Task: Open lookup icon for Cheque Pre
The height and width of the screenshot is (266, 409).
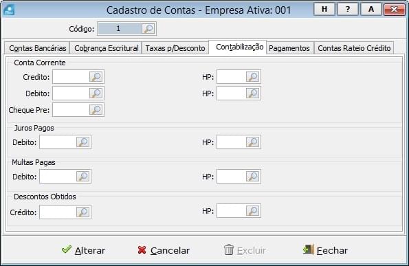Action: pyautogui.click(x=96, y=109)
